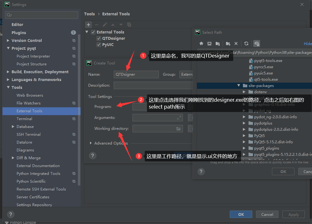The image size is (312, 224).
Task: Click project-level icon beside Version Control
Action: pos(74,40)
